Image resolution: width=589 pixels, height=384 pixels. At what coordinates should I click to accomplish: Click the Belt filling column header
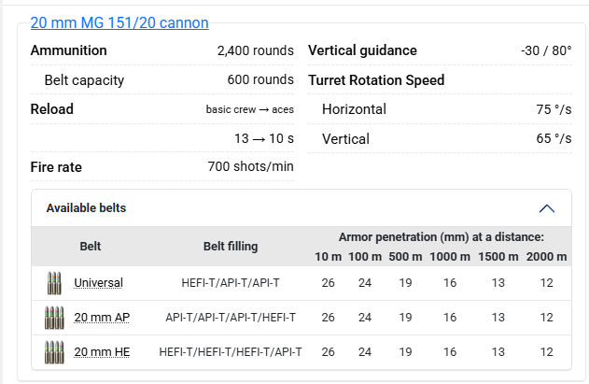click(x=231, y=247)
